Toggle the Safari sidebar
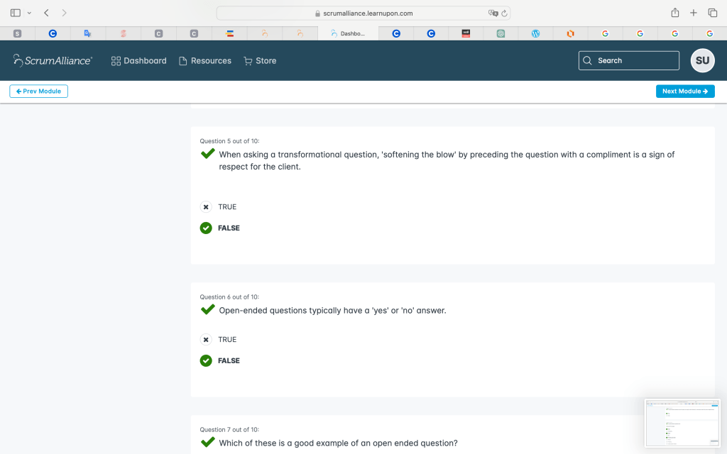Viewport: 727px width, 454px height. pyautogui.click(x=16, y=13)
